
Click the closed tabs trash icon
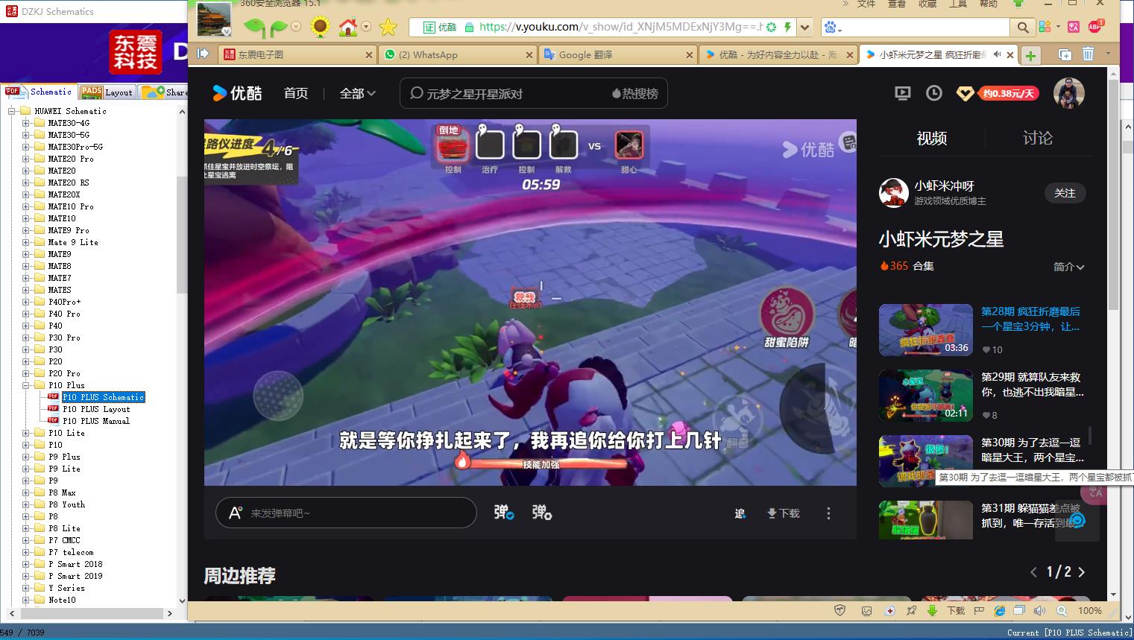pyautogui.click(x=1088, y=54)
